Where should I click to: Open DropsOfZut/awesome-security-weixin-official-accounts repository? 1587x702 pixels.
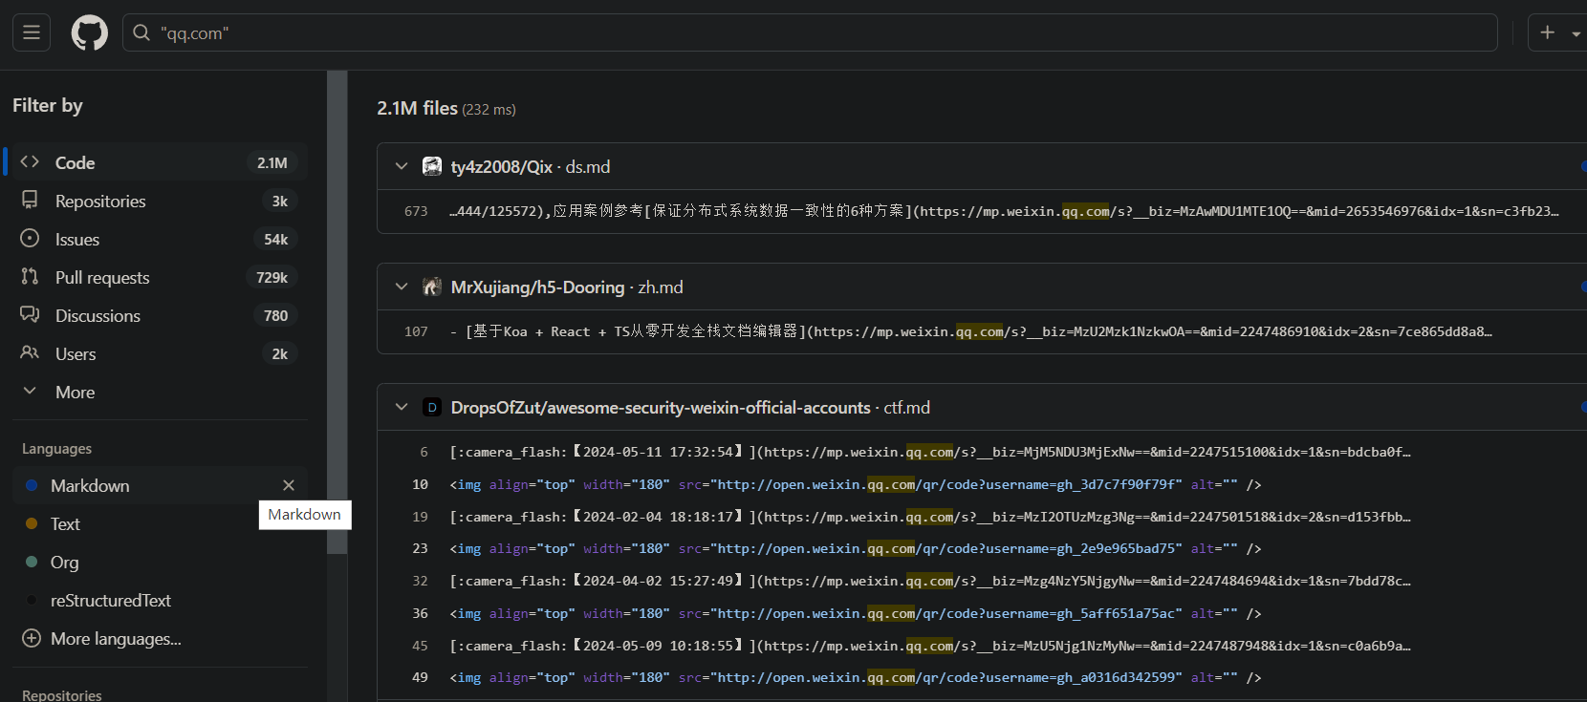(x=661, y=408)
